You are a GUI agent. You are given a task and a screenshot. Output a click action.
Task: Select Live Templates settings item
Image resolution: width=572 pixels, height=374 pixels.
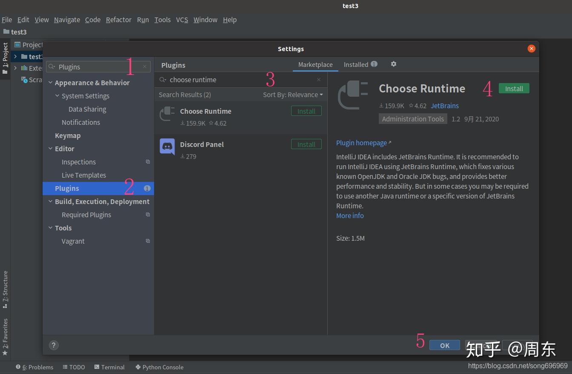[84, 175]
